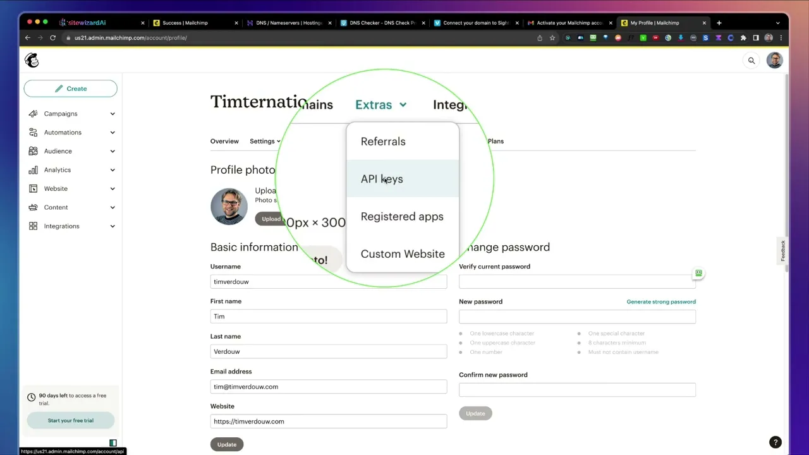The width and height of the screenshot is (809, 455).
Task: Switch to the Success | Mailchimp browser tab
Action: point(196,23)
